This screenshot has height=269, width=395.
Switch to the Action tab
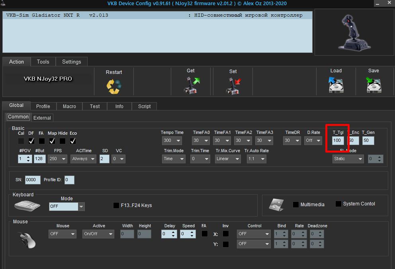pos(16,62)
